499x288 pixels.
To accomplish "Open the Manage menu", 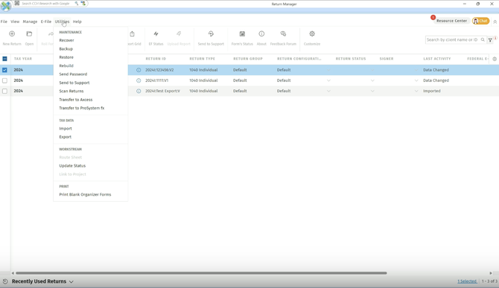I will pos(30,22).
